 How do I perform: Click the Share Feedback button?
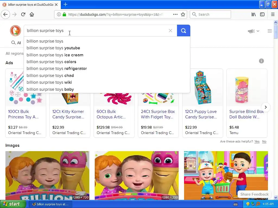(x=254, y=194)
